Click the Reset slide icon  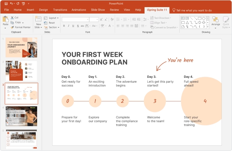coord(46,23)
